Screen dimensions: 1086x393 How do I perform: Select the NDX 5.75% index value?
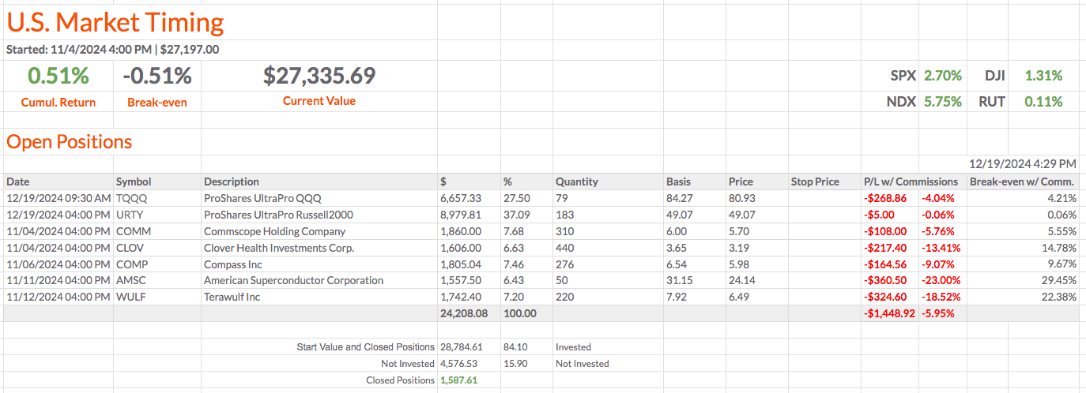(x=943, y=101)
